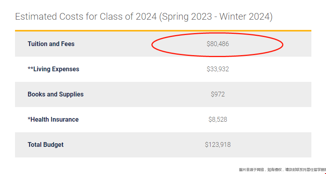Click the word "Estimated" in the title
Image resolution: width=326 pixels, height=174 pixels.
click(36, 17)
